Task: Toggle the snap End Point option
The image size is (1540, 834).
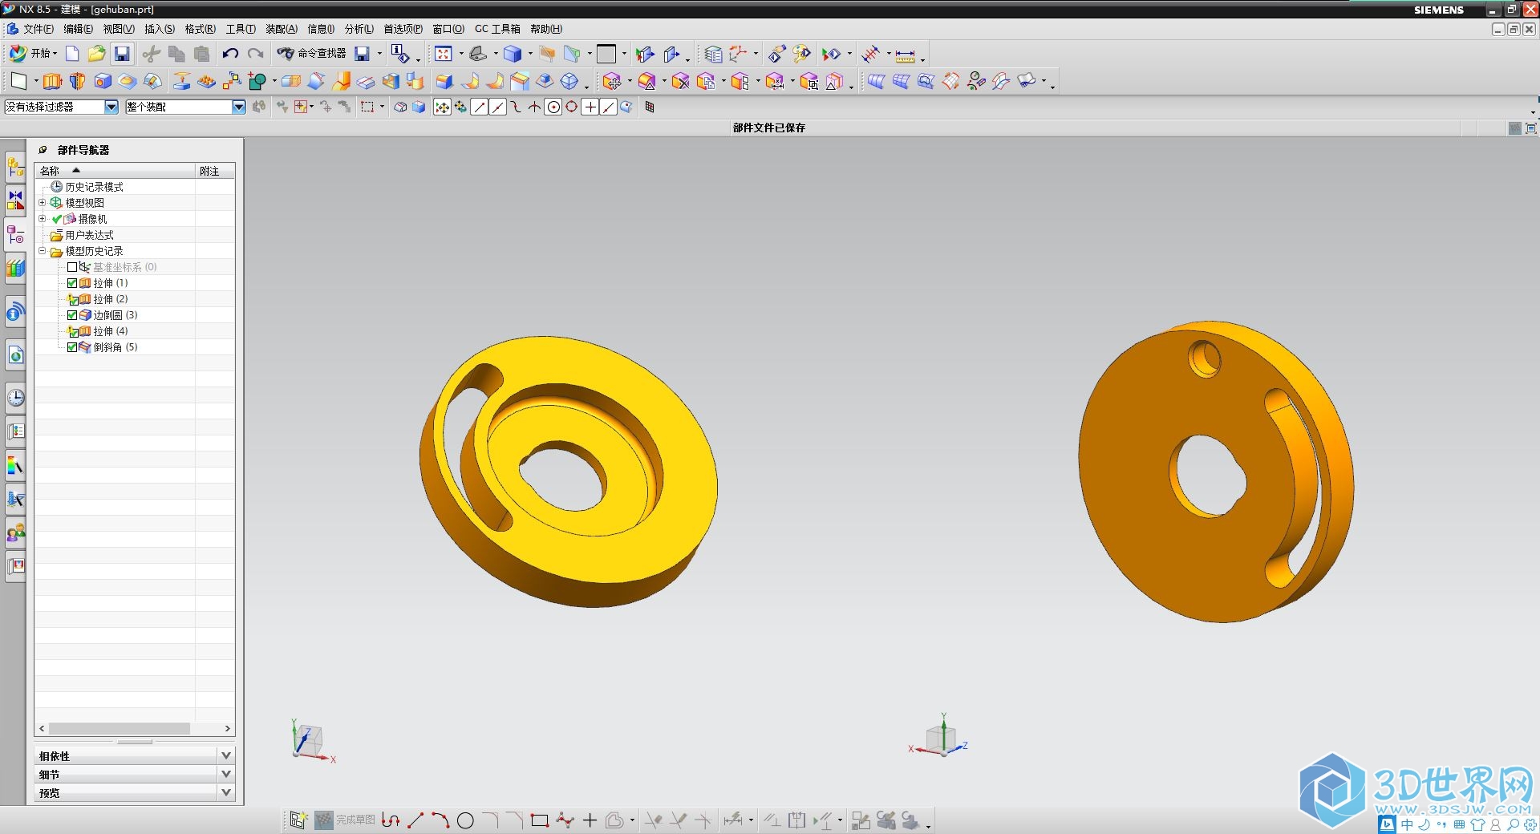Action: (479, 107)
